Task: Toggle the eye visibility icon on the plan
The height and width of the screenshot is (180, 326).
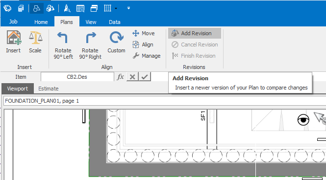Action: pos(303,120)
